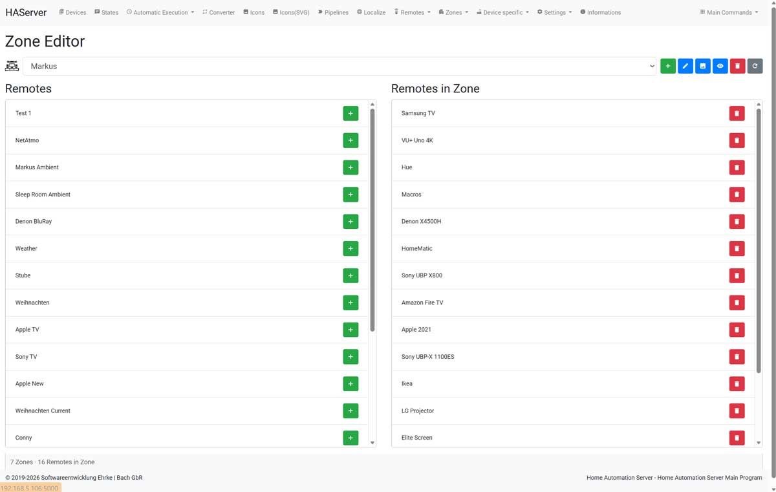Add the Weihnachten remote to zone
Screen dimensions: 776x492
[350, 303]
